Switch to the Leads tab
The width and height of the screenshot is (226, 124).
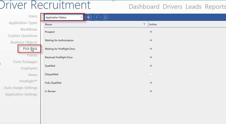coord(194,7)
